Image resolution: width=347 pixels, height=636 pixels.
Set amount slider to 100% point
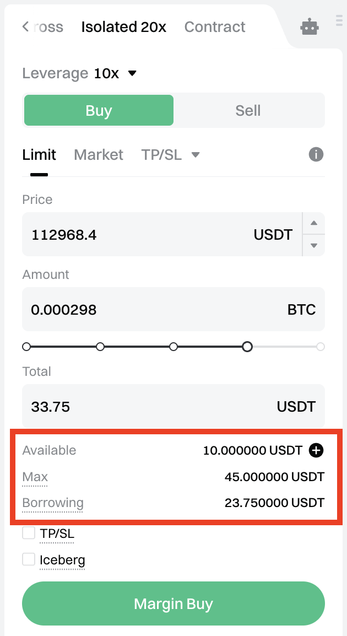[321, 347]
